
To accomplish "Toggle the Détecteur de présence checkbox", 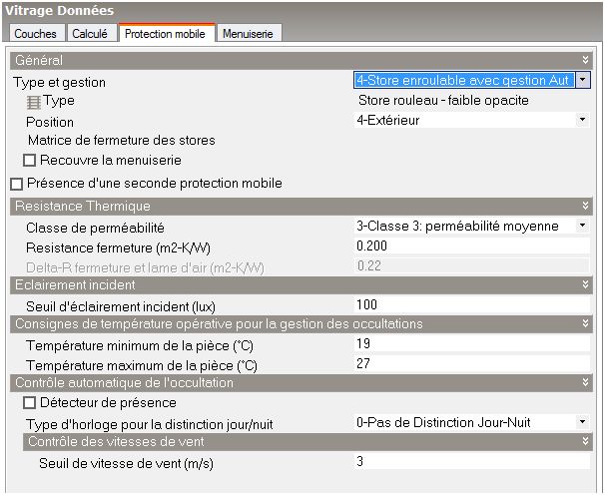I will point(30,403).
